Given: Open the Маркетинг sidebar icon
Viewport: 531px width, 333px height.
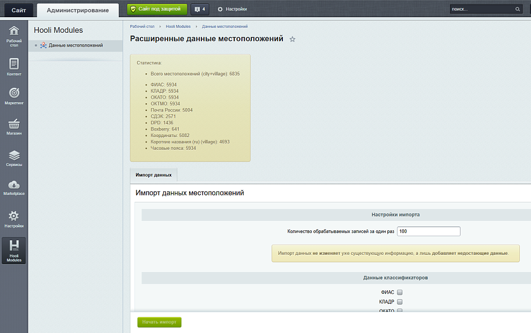Looking at the screenshot, I should coord(14,95).
